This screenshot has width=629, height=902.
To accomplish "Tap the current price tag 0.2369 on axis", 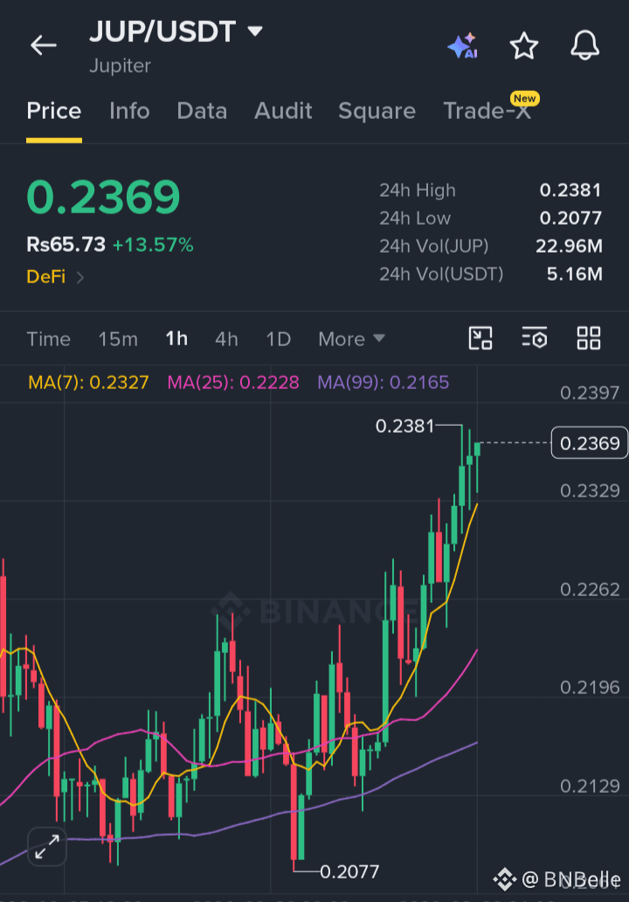I will coord(590,443).
